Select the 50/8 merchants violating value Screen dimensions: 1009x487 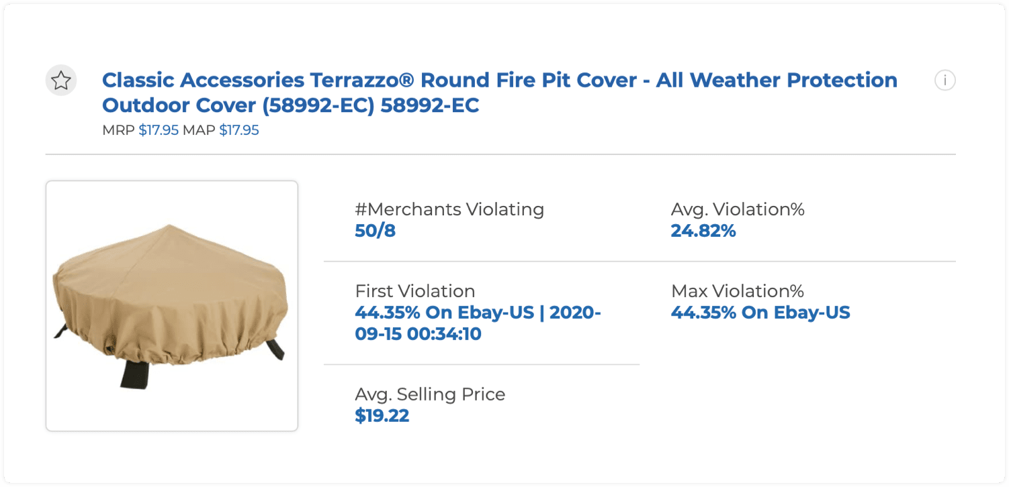click(x=375, y=231)
